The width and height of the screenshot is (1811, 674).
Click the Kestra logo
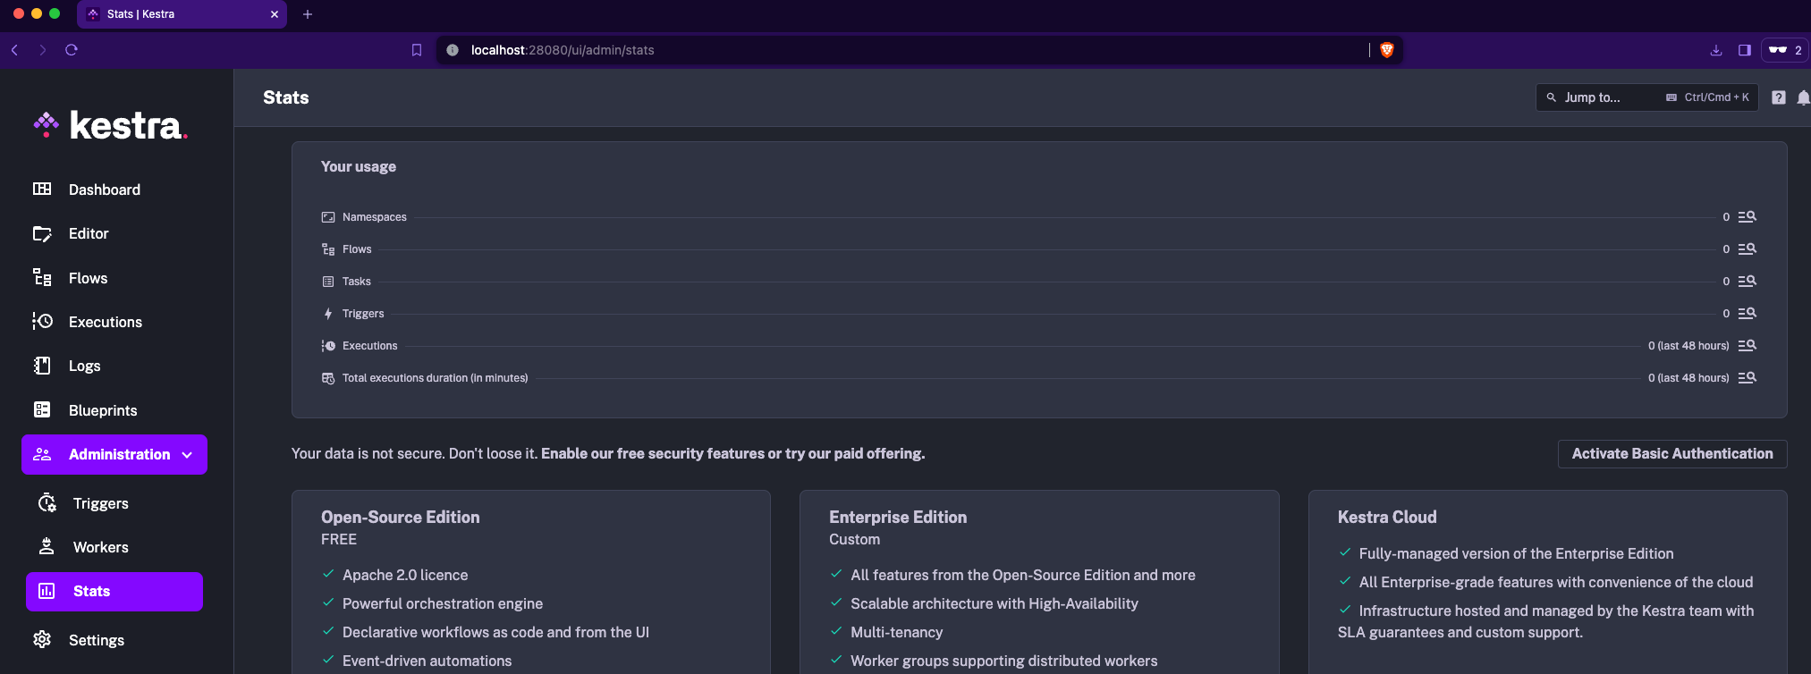(111, 125)
